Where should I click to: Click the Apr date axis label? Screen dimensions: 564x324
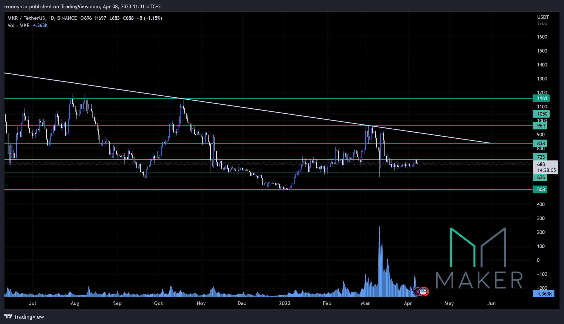[408, 303]
